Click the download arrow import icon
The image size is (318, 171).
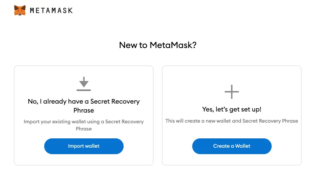[84, 84]
